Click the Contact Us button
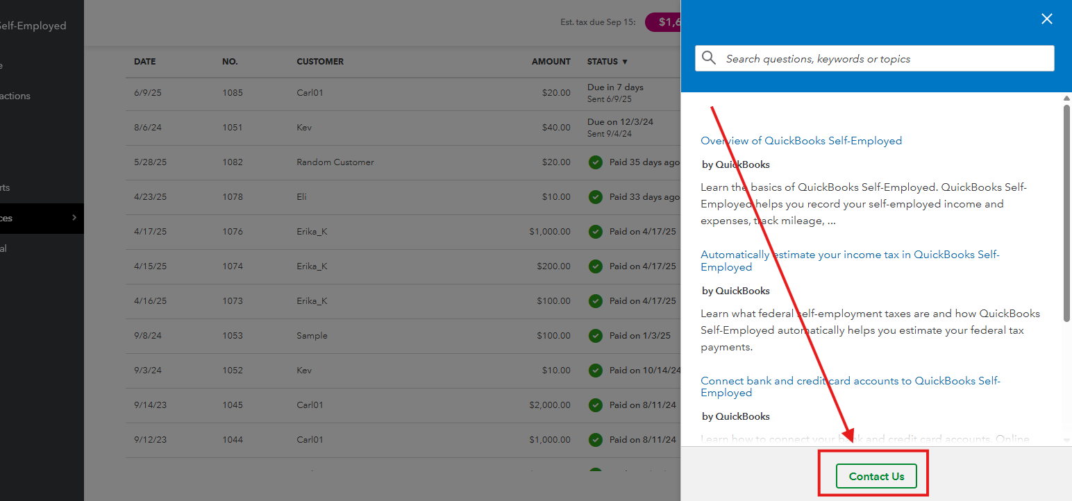The height and width of the screenshot is (501, 1072). [x=876, y=476]
